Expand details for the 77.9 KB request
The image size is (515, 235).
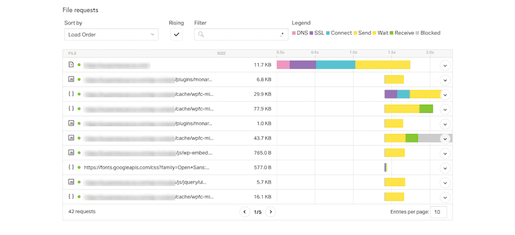click(445, 109)
